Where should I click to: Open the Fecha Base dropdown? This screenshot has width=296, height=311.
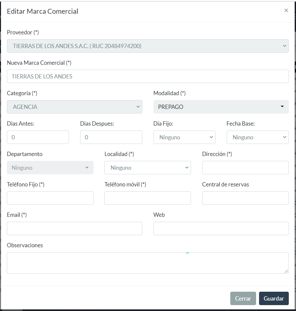[257, 137]
